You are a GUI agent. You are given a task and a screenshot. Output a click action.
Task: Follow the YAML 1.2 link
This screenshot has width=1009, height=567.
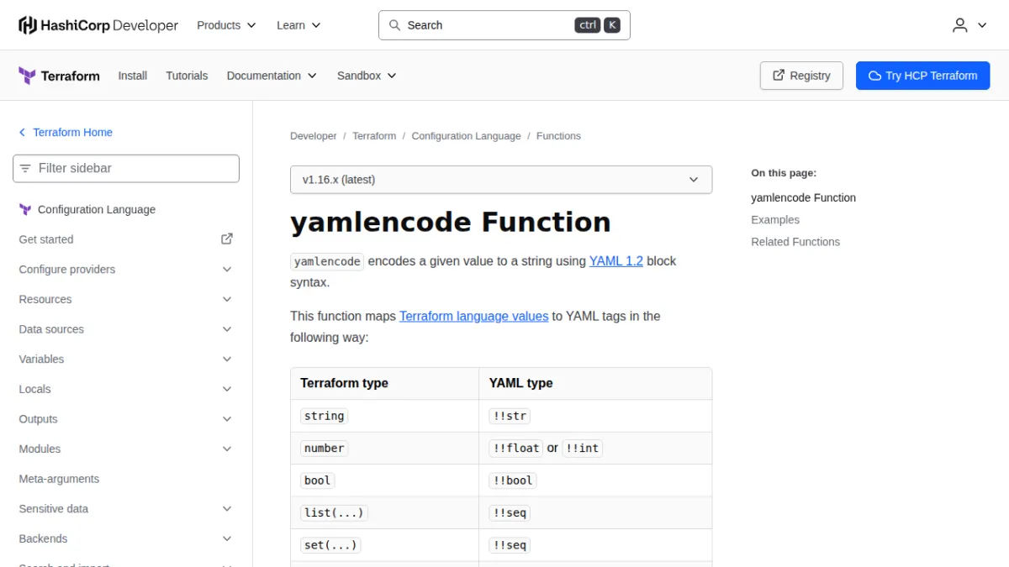coord(616,261)
